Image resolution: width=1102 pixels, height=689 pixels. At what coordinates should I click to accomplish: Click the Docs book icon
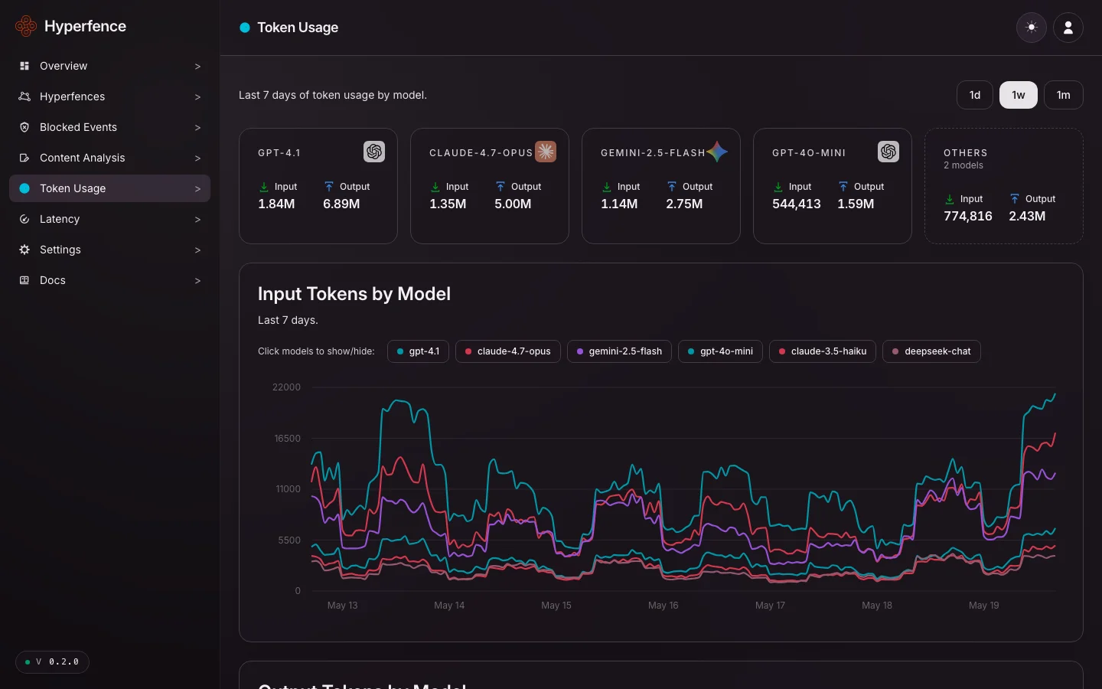[x=24, y=280]
